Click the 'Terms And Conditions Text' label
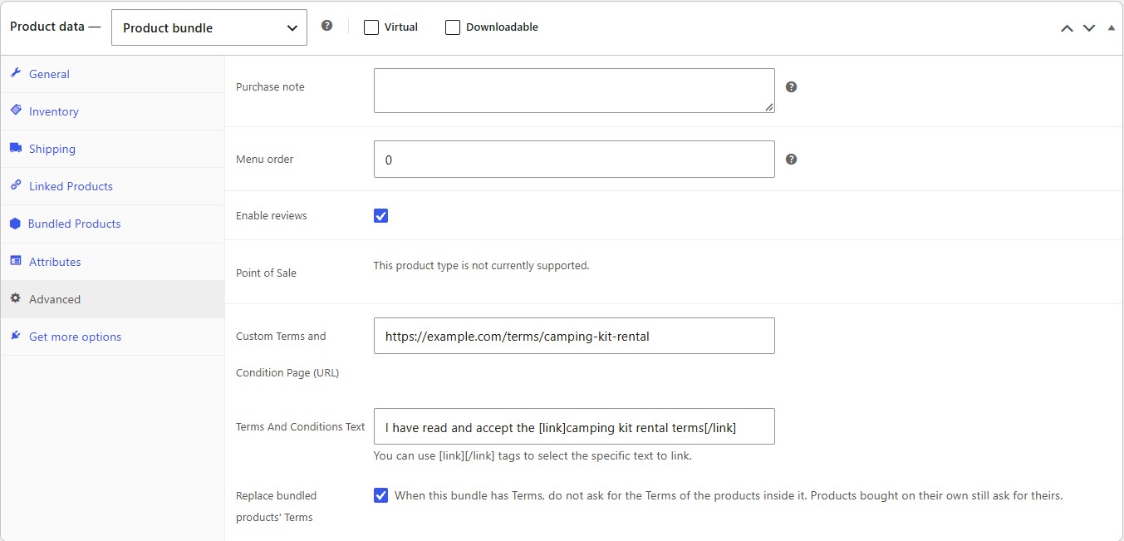This screenshot has height=541, width=1124. click(301, 426)
